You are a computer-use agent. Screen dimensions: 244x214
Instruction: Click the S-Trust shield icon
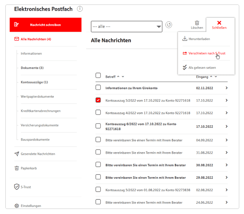(17, 187)
